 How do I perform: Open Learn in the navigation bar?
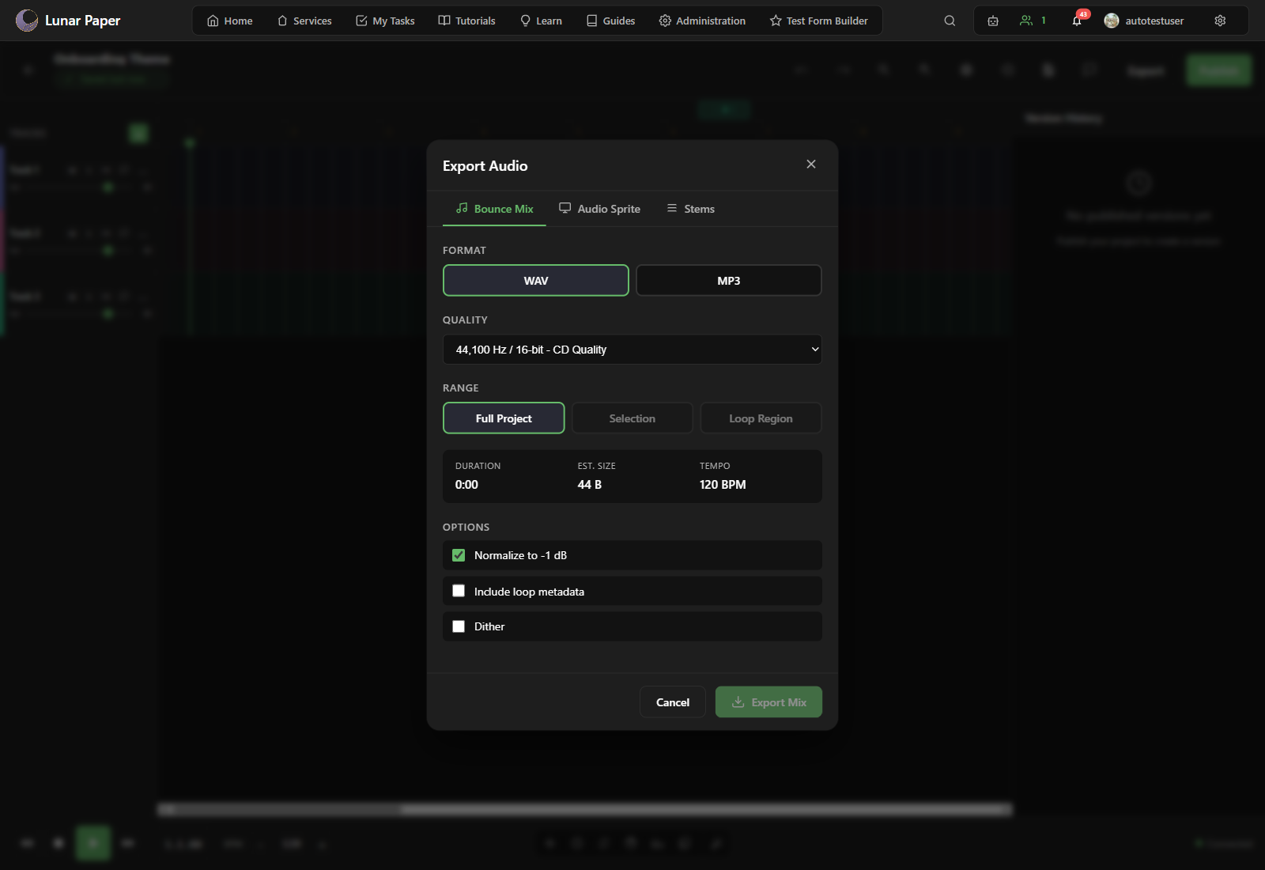click(541, 21)
